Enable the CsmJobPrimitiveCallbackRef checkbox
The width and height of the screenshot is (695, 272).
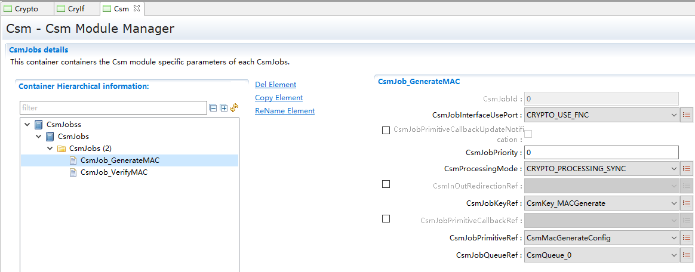386,219
